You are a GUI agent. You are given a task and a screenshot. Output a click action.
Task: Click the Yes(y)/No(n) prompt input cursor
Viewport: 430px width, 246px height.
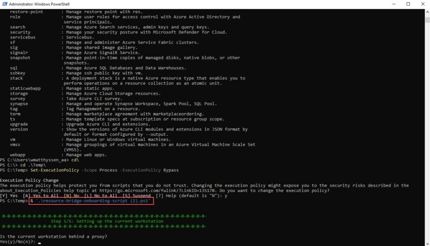coord(39,242)
